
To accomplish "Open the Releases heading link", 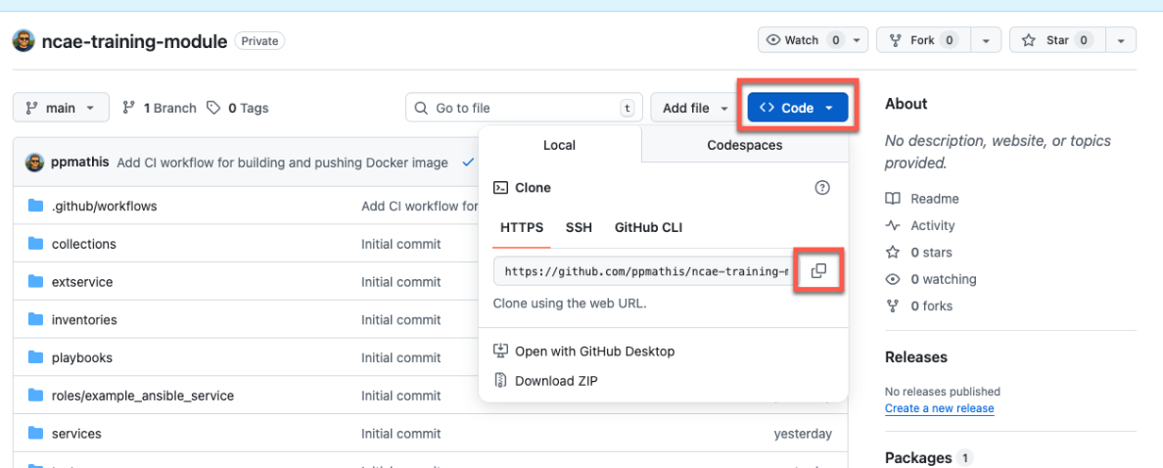I will click(916, 356).
